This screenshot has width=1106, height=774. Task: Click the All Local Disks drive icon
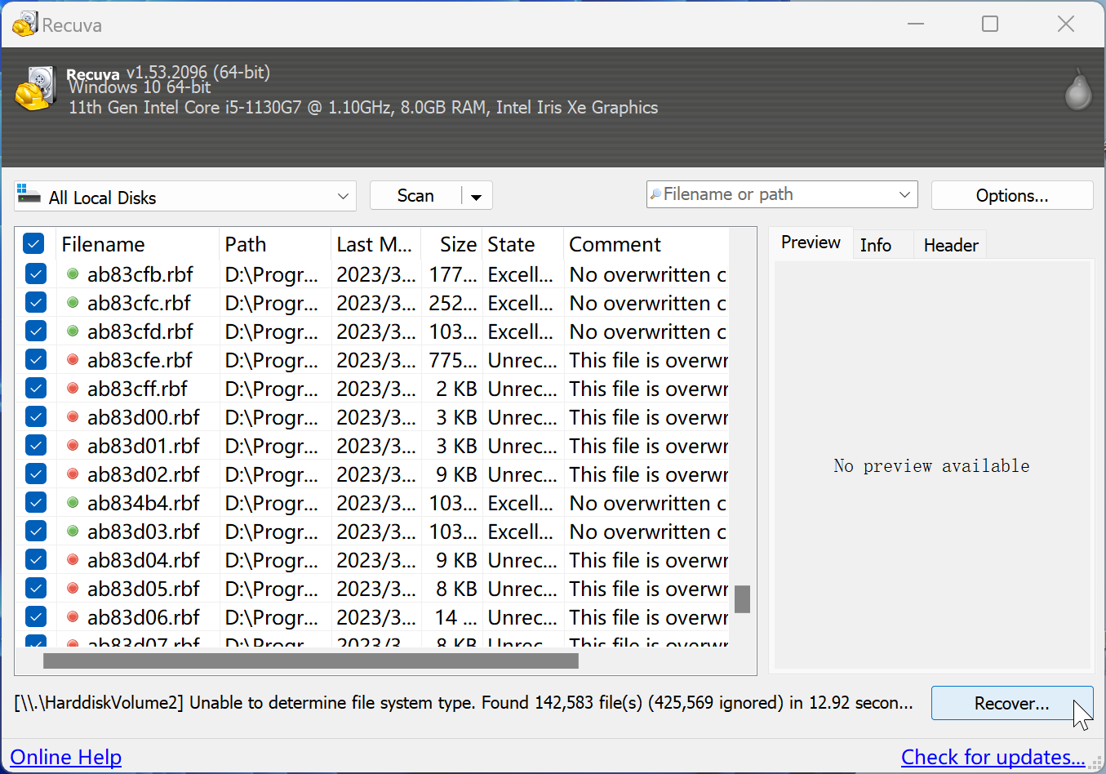[29, 194]
